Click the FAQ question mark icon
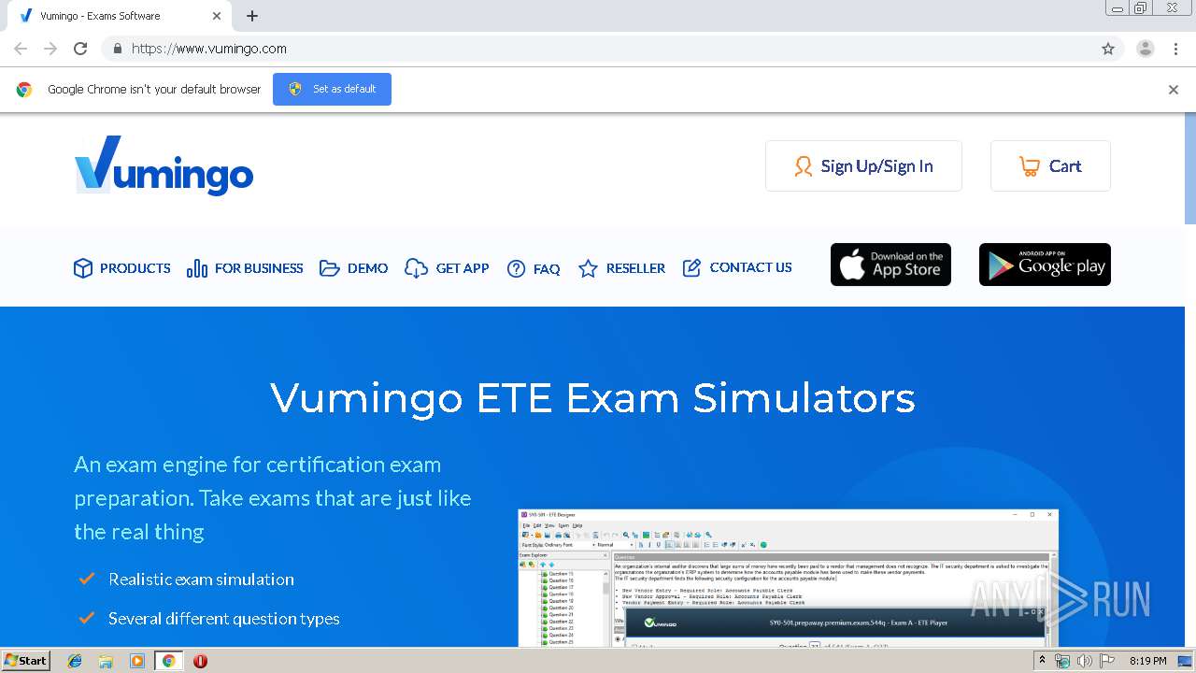The image size is (1196, 673). pos(516,268)
